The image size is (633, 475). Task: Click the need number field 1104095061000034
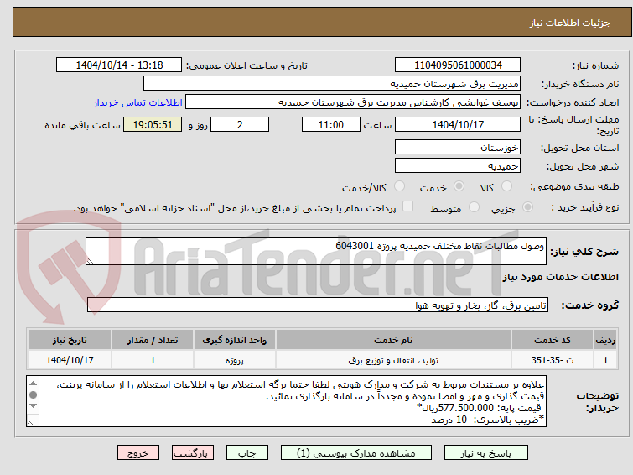click(x=458, y=65)
